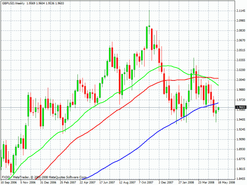
Task: Click the latest green candle at the right edge
Action: [x=219, y=108]
